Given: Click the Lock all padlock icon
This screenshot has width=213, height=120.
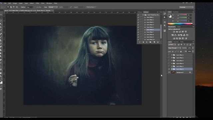Looking at the screenshot, I should (181, 52).
